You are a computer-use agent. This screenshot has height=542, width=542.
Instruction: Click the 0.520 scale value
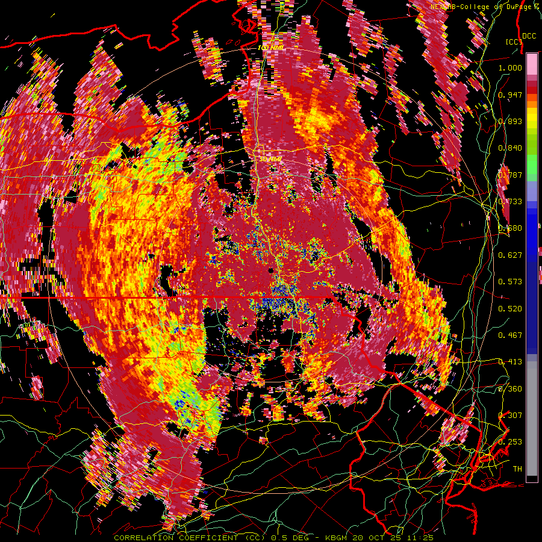pyautogui.click(x=510, y=309)
